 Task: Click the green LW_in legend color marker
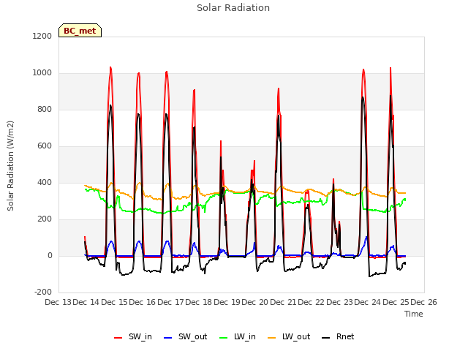pos(224,338)
